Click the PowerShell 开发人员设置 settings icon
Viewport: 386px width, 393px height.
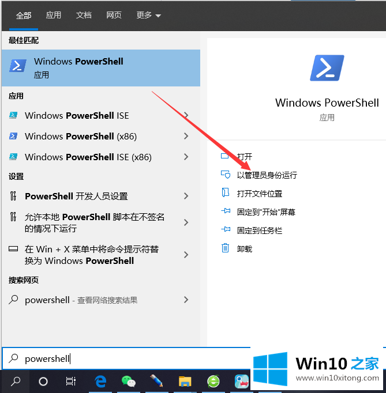[x=13, y=196]
